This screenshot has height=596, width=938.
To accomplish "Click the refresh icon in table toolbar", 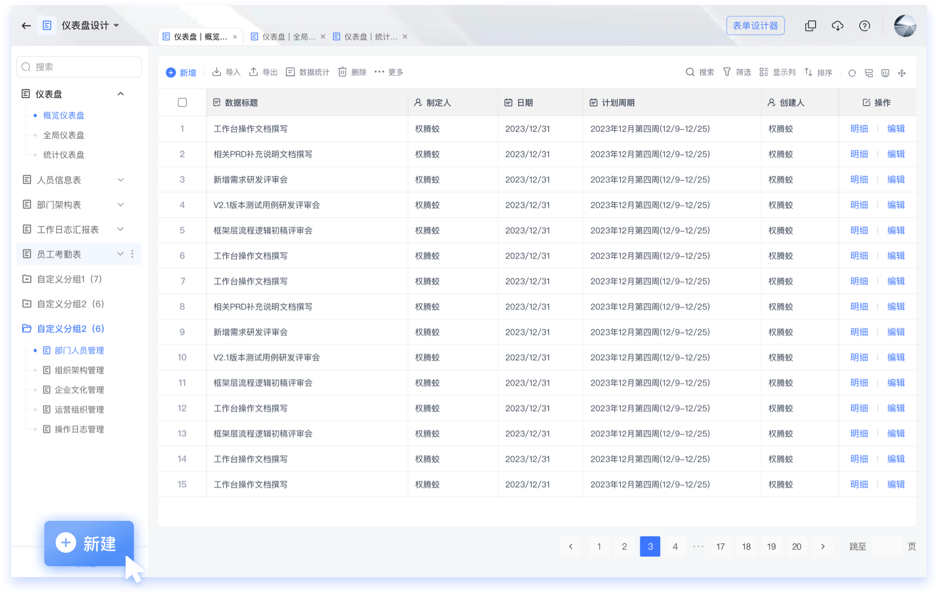I will 852,73.
